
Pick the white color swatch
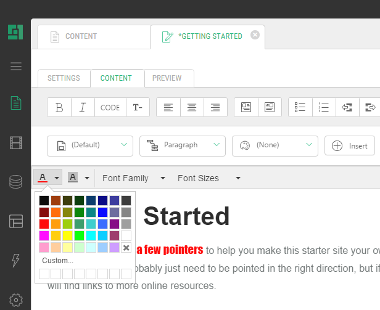[126, 235]
